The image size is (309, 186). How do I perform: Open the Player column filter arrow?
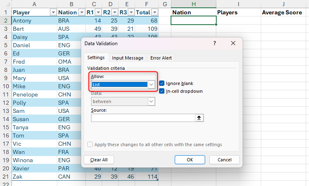click(x=52, y=12)
